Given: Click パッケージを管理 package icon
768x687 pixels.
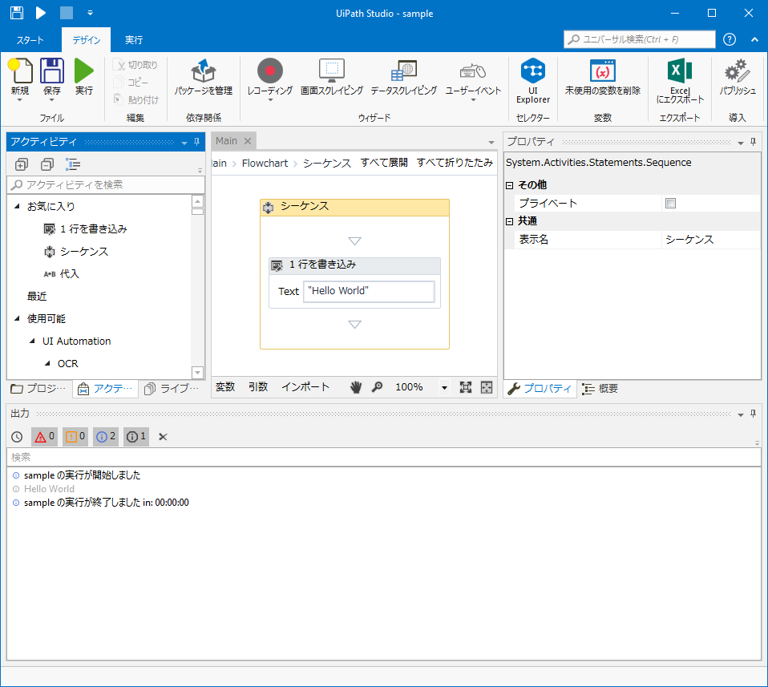Looking at the screenshot, I should pos(204,71).
